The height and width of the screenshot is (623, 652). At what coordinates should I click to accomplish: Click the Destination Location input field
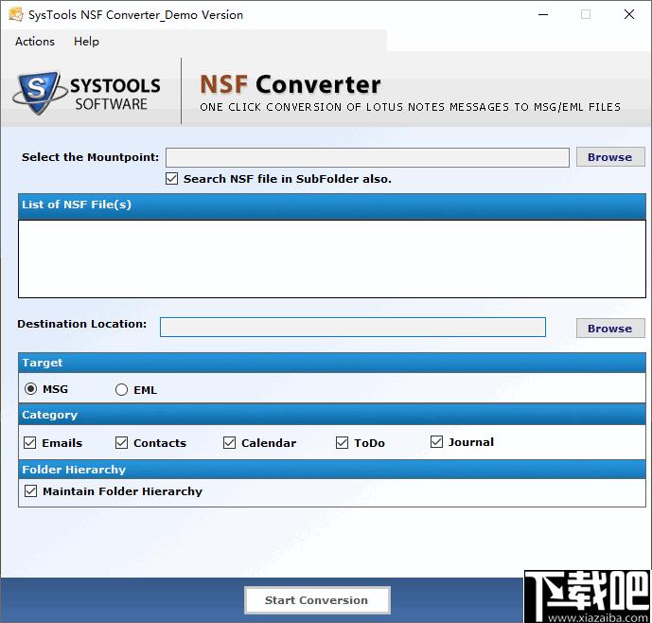pyautogui.click(x=353, y=327)
